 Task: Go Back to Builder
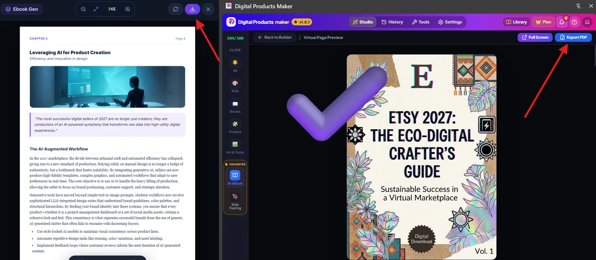tap(275, 38)
